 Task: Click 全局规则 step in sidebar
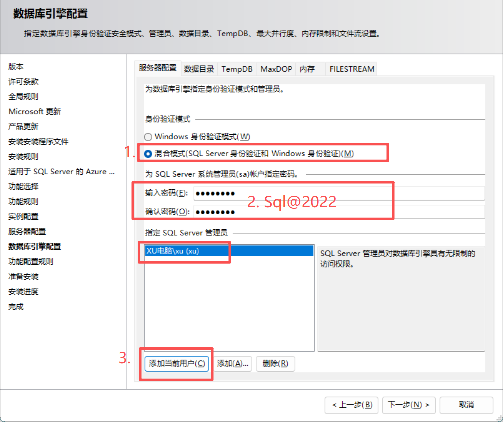pyautogui.click(x=23, y=97)
